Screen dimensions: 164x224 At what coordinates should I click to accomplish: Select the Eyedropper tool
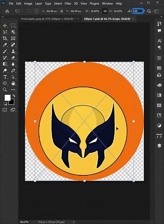[x=5, y=45]
